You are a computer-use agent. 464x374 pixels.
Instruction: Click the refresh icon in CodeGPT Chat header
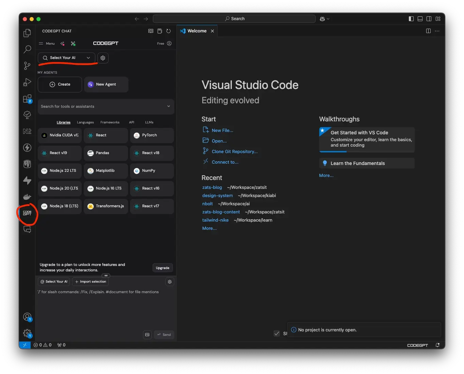(x=169, y=31)
